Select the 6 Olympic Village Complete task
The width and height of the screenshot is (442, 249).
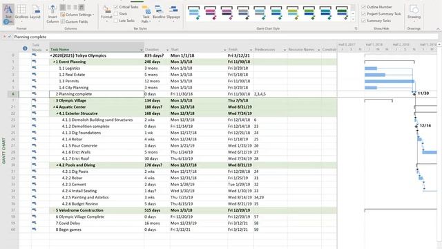pyautogui.click(x=80, y=216)
